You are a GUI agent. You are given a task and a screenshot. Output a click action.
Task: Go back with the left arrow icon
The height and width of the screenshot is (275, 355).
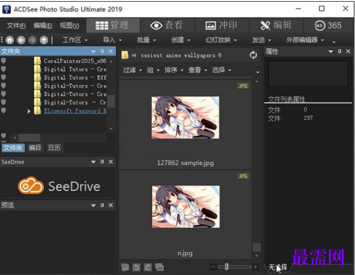21,40
